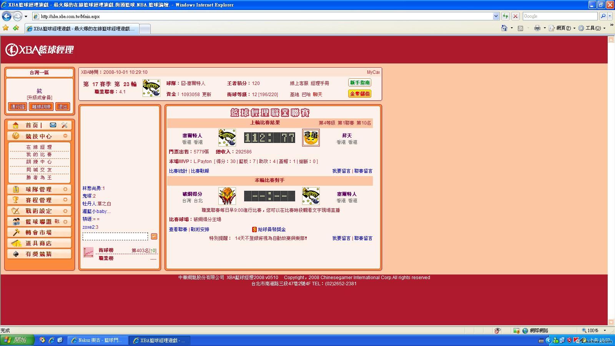Open the browser address bar dropdown
The height and width of the screenshot is (346, 615).
496,16
